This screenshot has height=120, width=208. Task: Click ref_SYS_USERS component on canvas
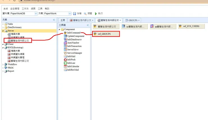(x=191, y=26)
